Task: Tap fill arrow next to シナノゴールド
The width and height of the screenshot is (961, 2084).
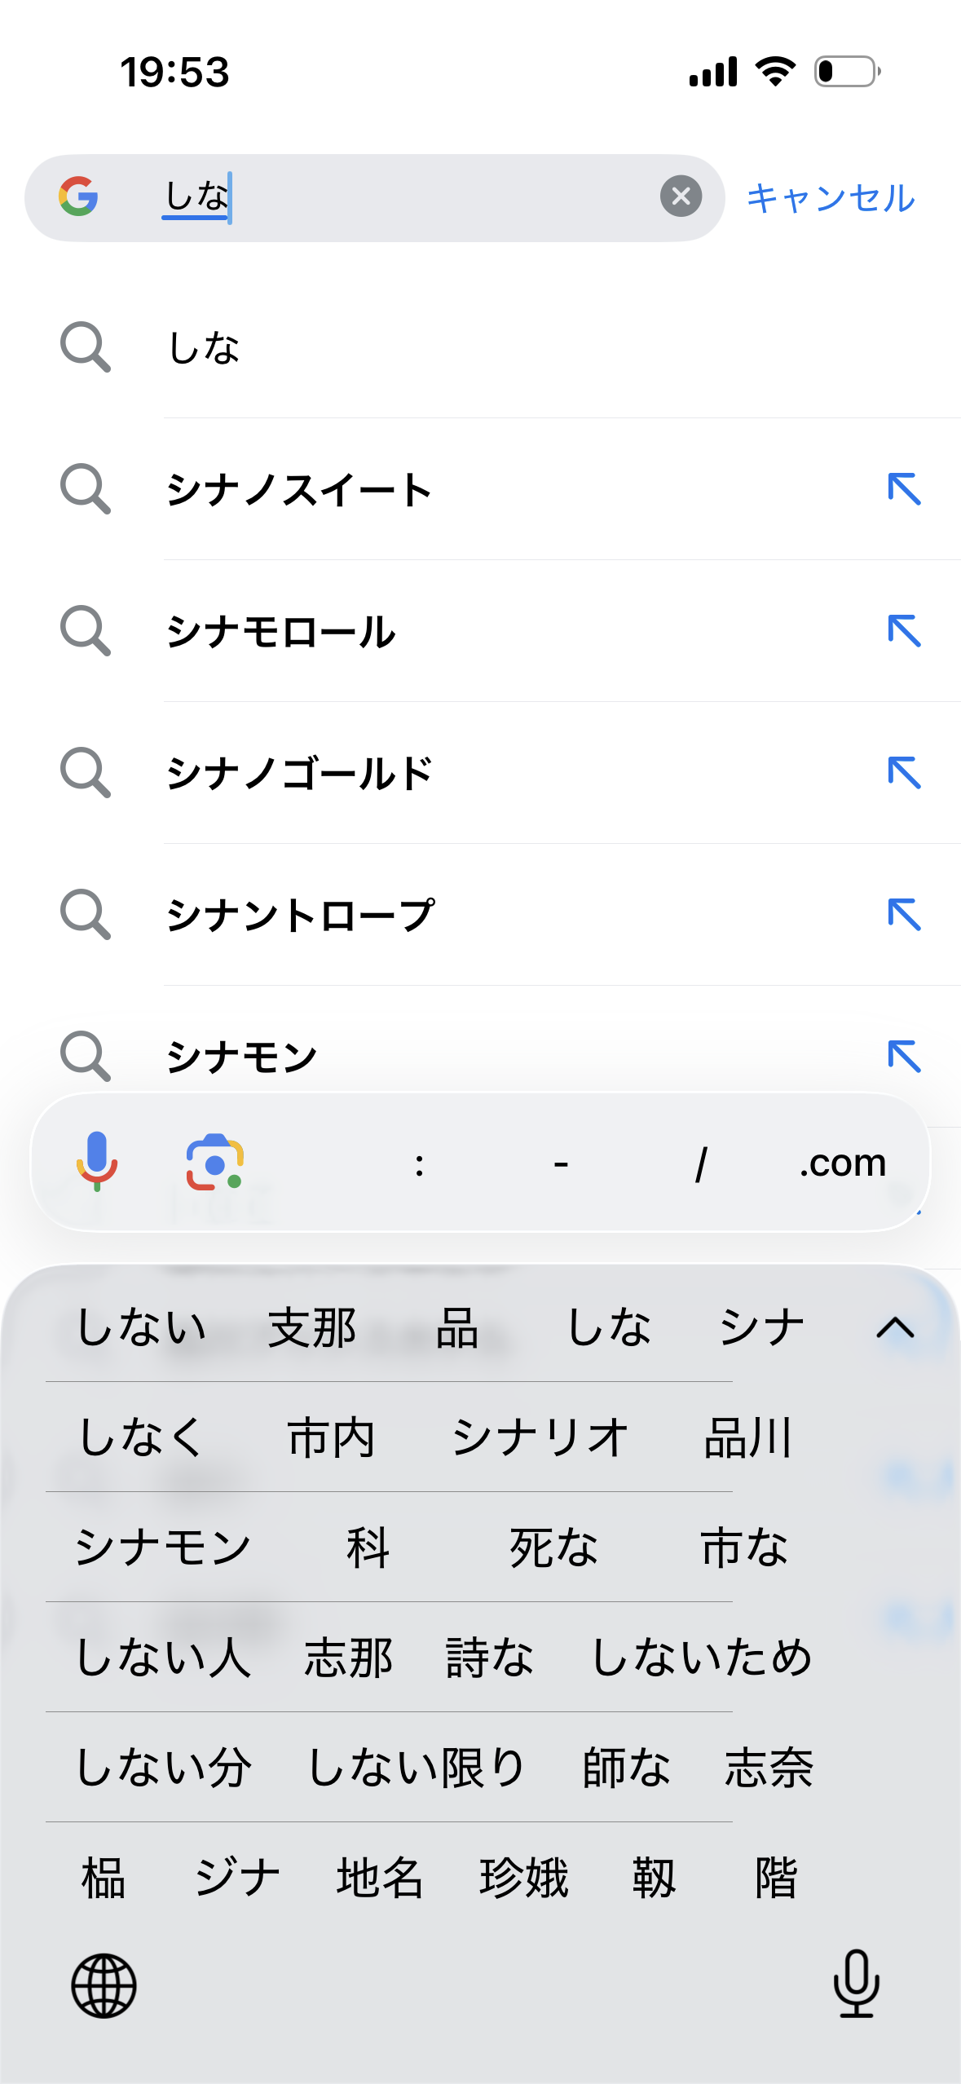Action: pos(904,773)
